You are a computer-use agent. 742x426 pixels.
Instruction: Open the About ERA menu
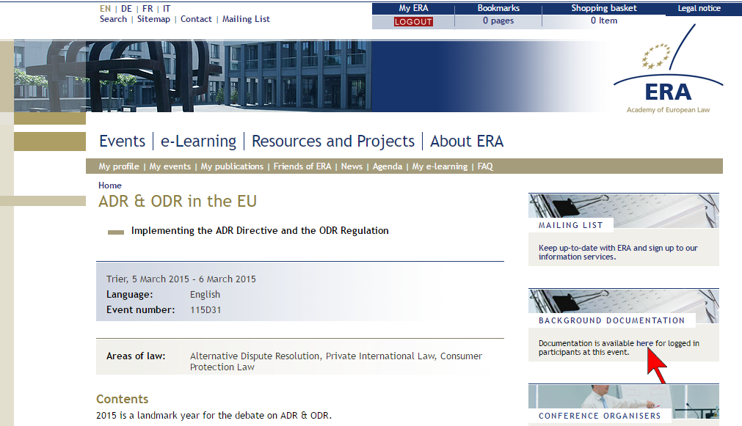(x=467, y=142)
